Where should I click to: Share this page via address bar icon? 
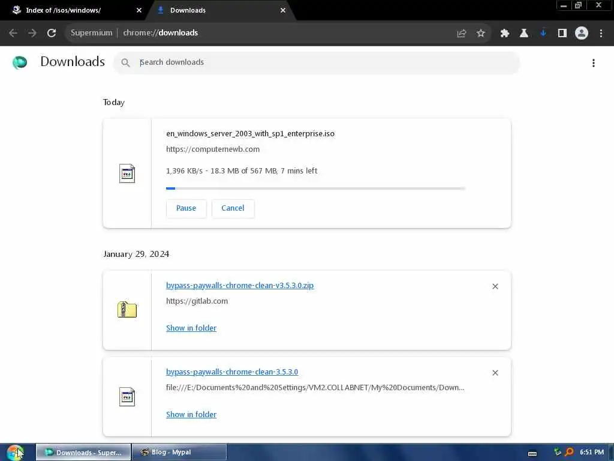tap(462, 34)
